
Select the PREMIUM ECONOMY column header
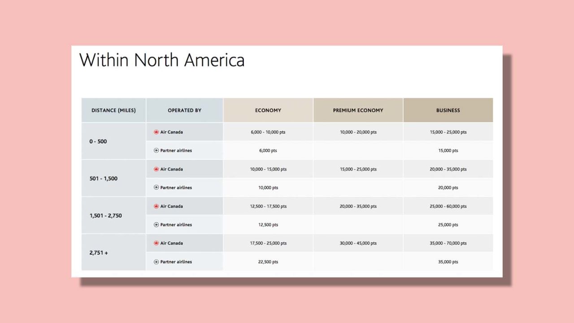358,110
